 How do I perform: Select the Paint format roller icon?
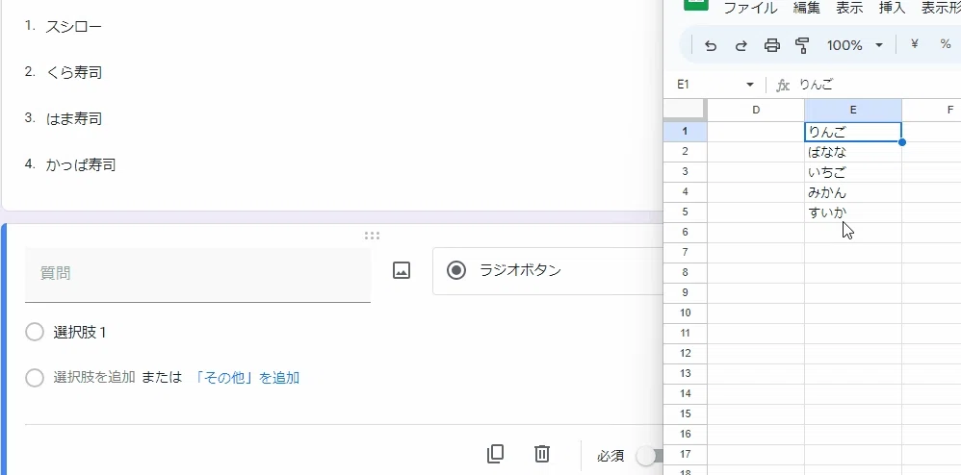(x=802, y=45)
